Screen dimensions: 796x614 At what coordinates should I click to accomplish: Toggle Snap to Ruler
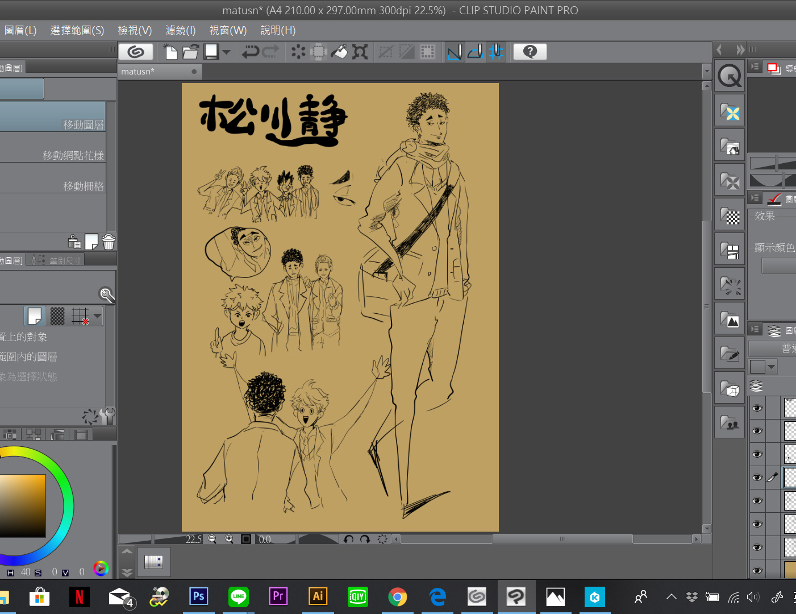tap(455, 52)
